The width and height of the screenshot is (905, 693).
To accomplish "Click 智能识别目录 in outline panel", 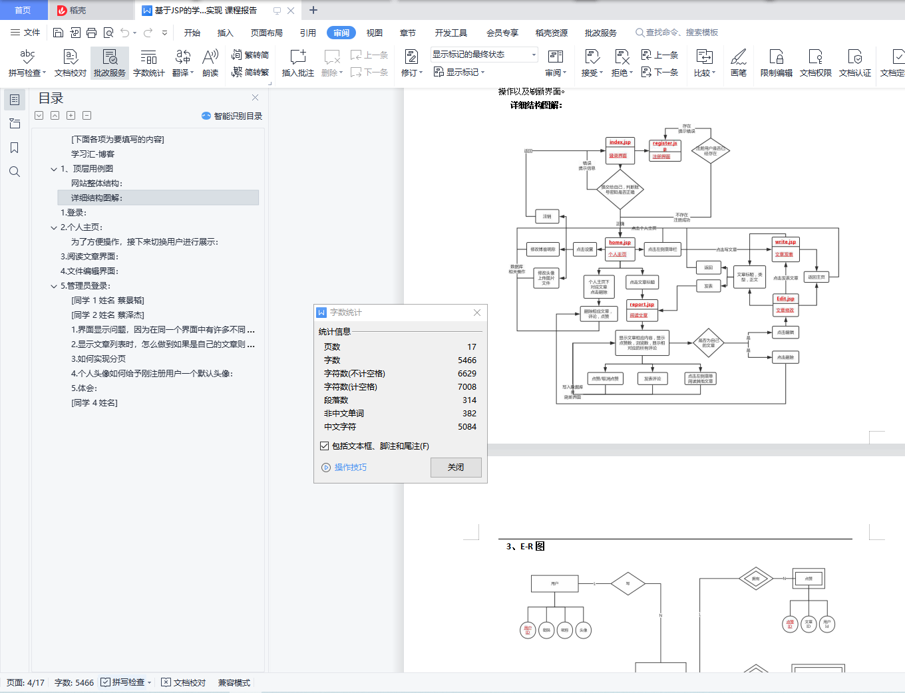I will pos(232,116).
